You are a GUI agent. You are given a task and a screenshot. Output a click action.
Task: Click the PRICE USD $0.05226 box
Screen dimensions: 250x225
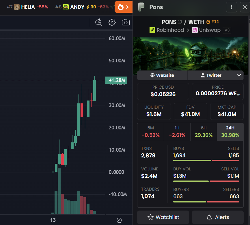tap(163, 91)
